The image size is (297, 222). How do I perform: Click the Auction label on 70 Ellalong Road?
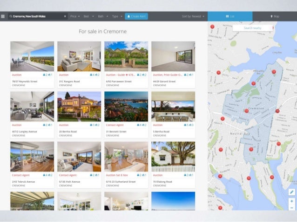click(x=158, y=175)
